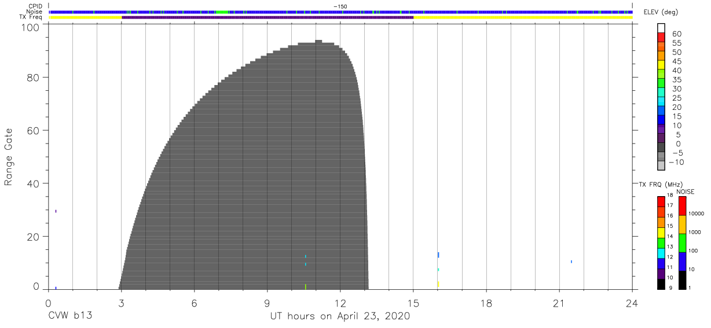Click the 20 tick label on Range Gate axis
The height and width of the screenshot is (328, 711).
pyautogui.click(x=34, y=237)
